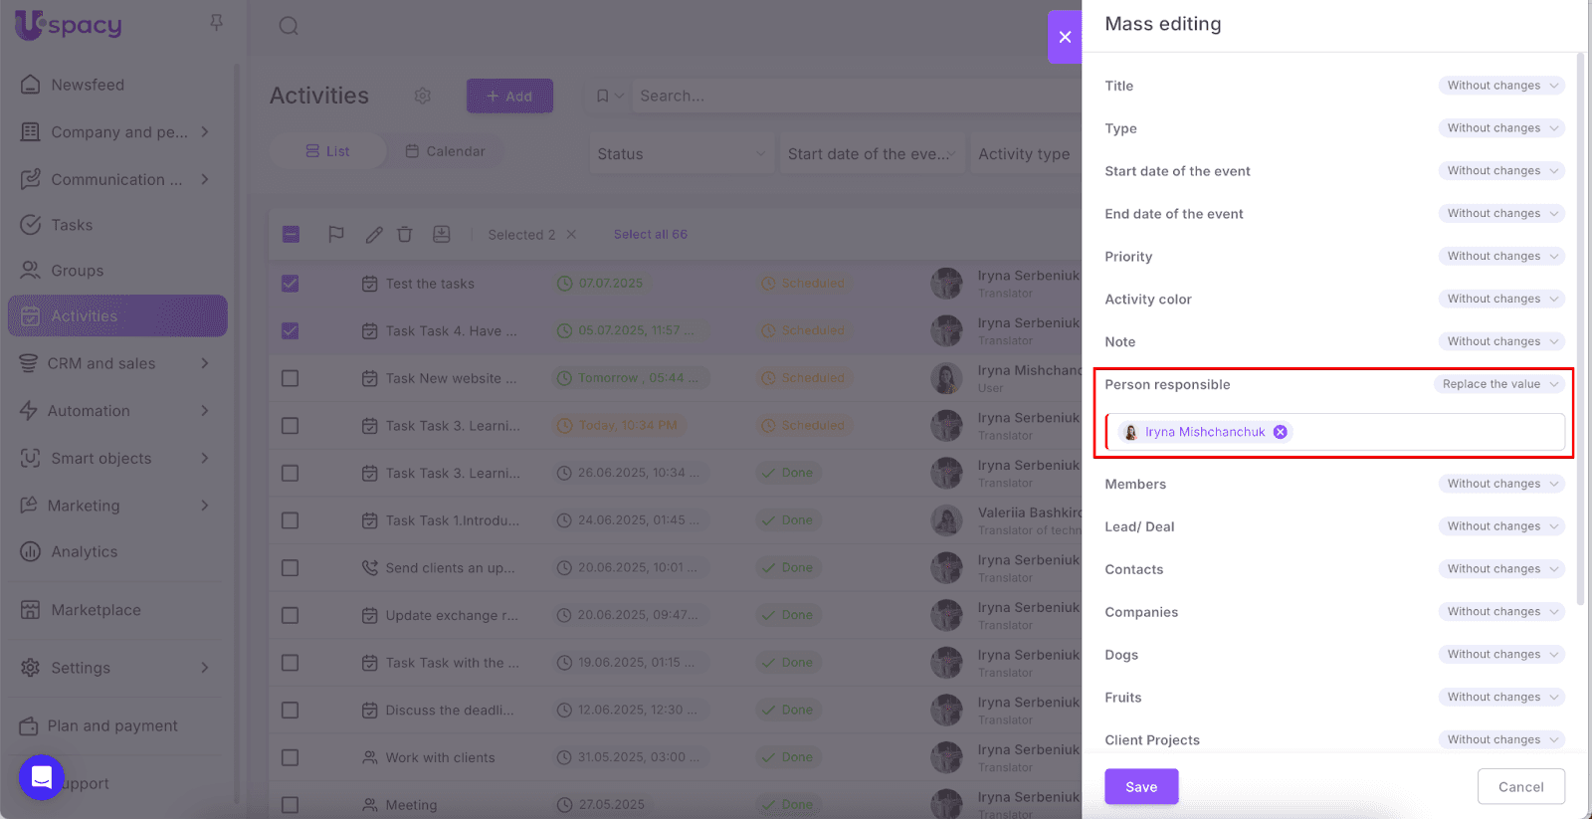Open the support chat bubble icon
The width and height of the screenshot is (1592, 819).
point(42,777)
